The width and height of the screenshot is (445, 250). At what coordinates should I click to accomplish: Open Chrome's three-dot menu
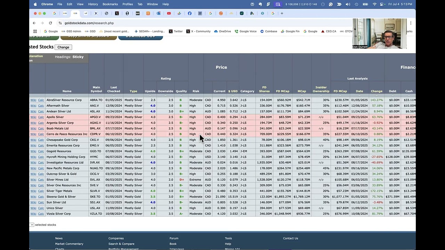tap(411, 23)
